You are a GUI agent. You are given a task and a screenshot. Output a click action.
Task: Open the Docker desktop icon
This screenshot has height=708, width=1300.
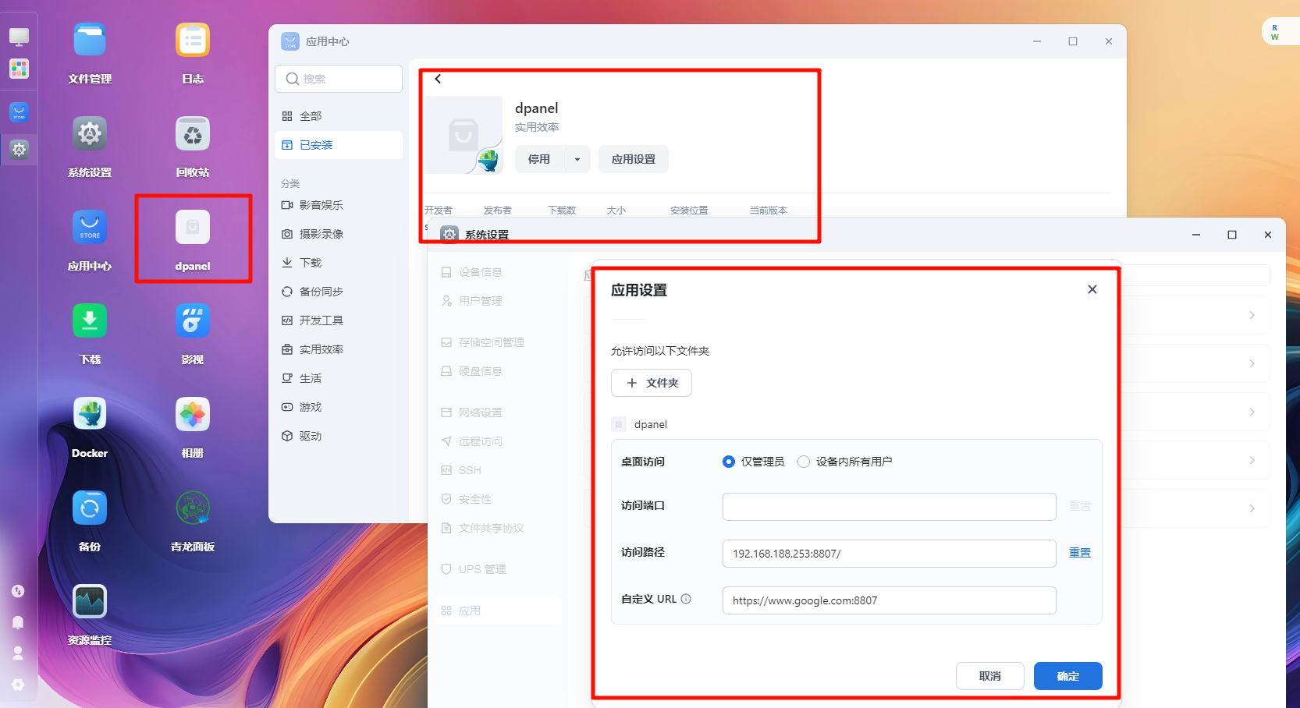click(90, 415)
